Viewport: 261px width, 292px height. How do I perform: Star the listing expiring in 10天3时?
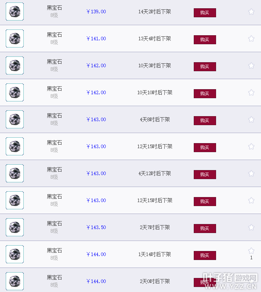coord(251,65)
